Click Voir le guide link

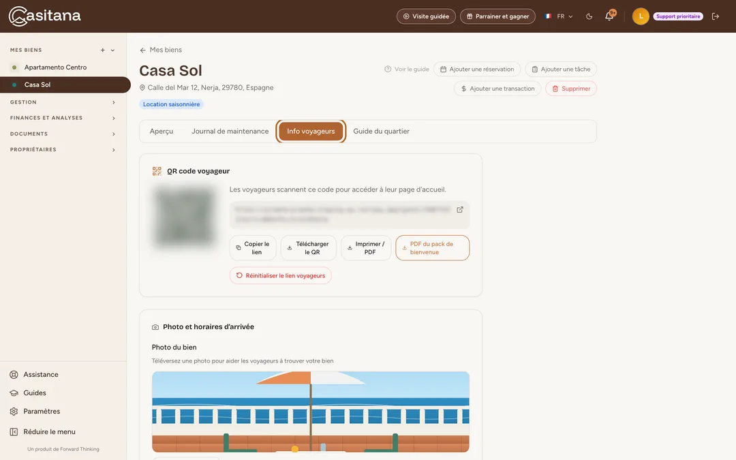tap(406, 69)
